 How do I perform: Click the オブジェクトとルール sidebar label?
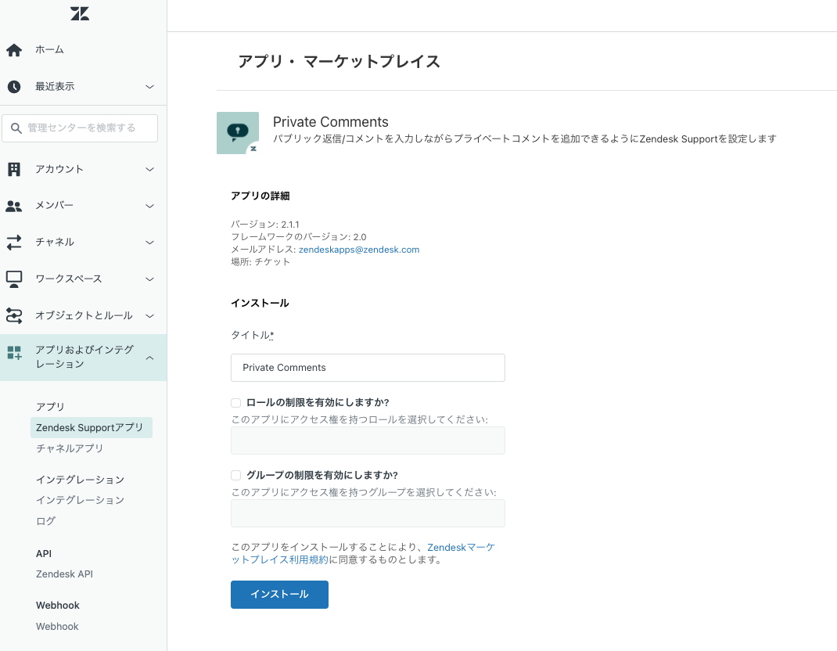(84, 315)
